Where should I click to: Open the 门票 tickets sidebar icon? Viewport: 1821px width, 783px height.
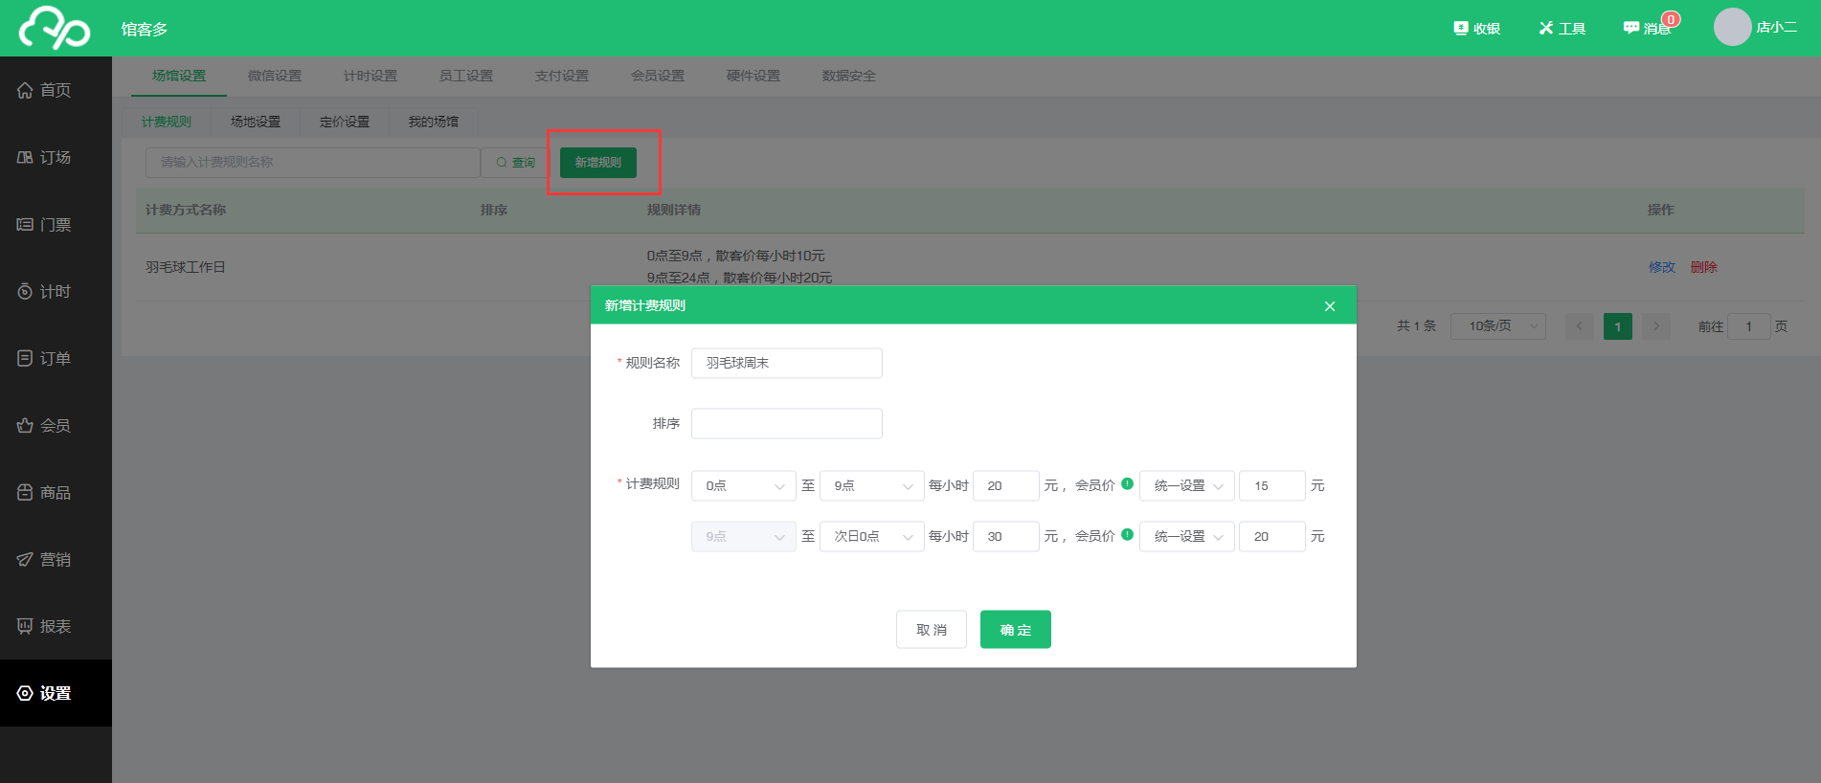[25, 224]
